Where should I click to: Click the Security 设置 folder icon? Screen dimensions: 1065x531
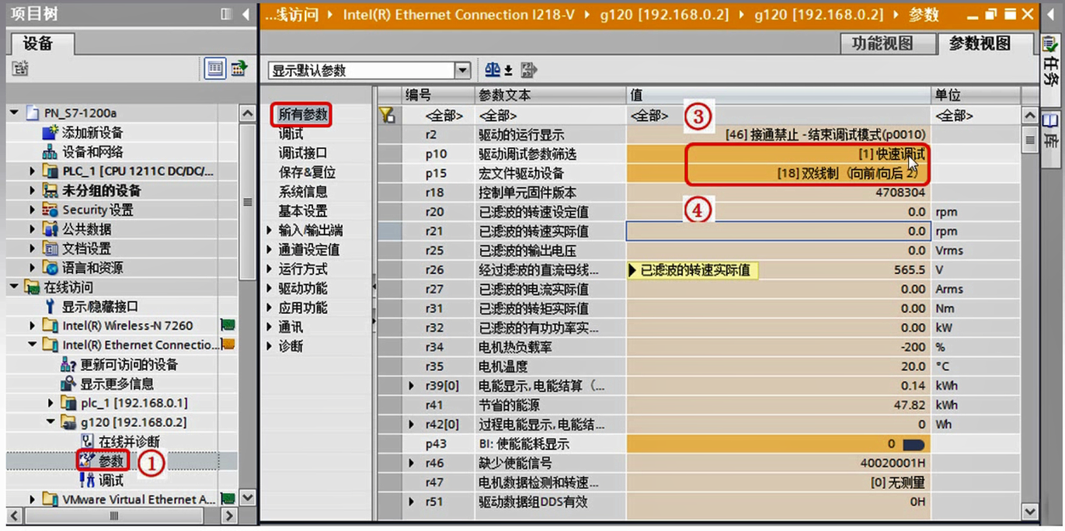pyautogui.click(x=50, y=210)
